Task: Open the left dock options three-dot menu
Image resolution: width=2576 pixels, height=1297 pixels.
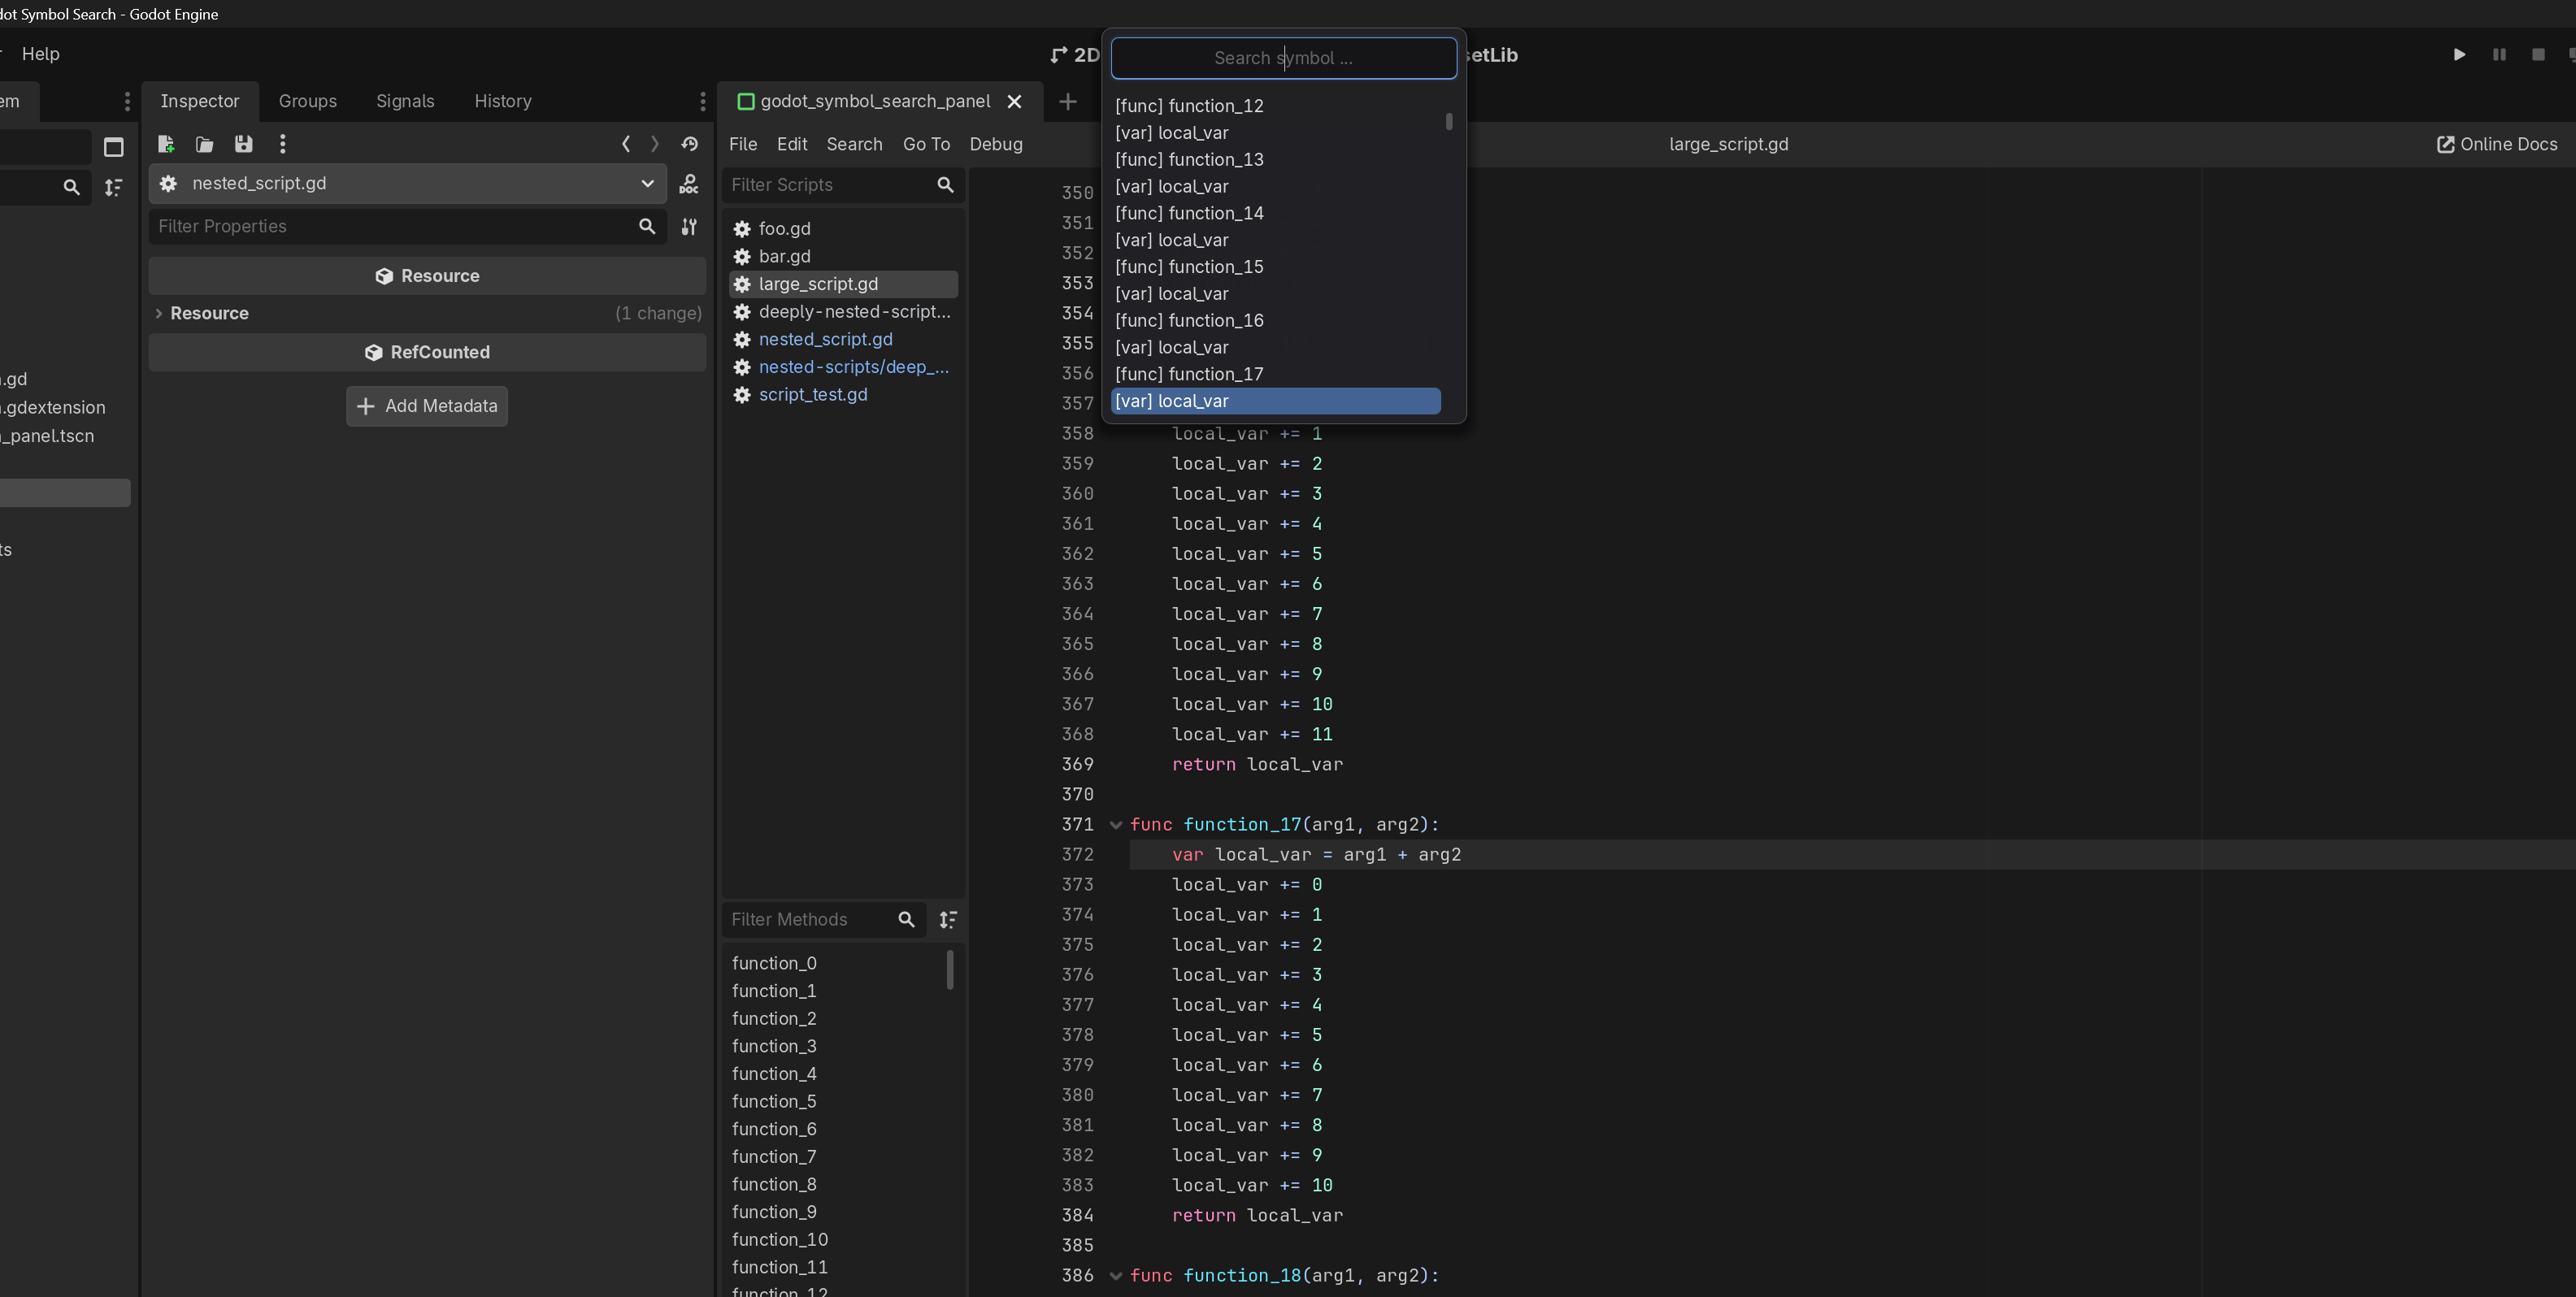Action: coord(127,101)
